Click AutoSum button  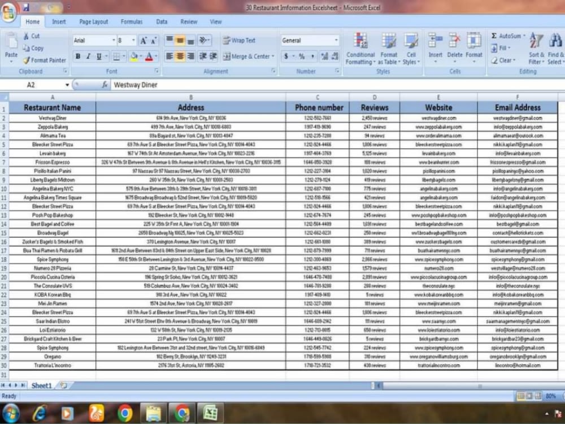(508, 36)
